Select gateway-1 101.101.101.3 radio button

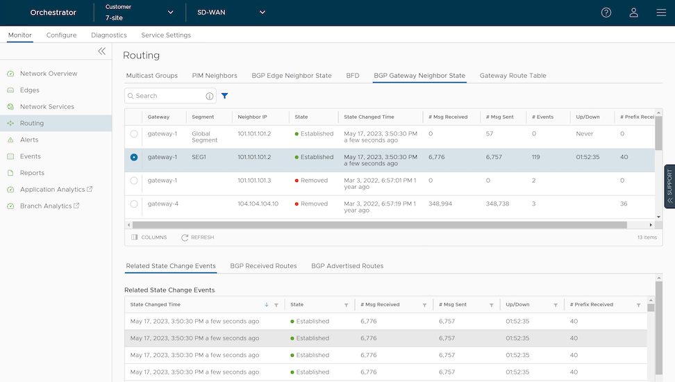point(134,181)
